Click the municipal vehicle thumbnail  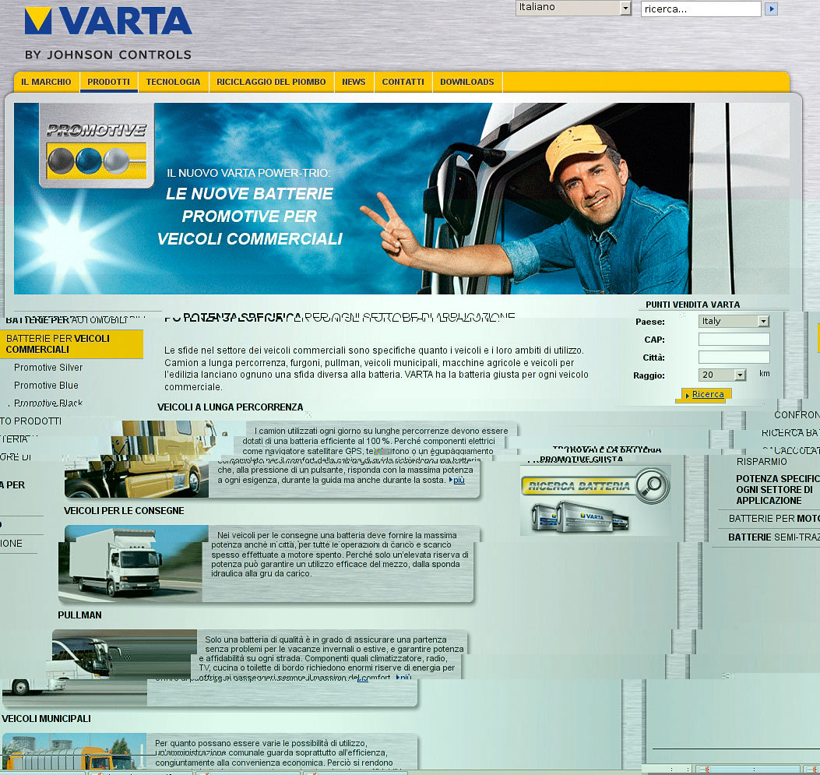coord(74,751)
